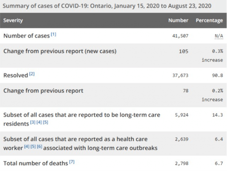Open footnote [5] in long-term care residents row
Screen dimensions: 227x171
point(45,123)
